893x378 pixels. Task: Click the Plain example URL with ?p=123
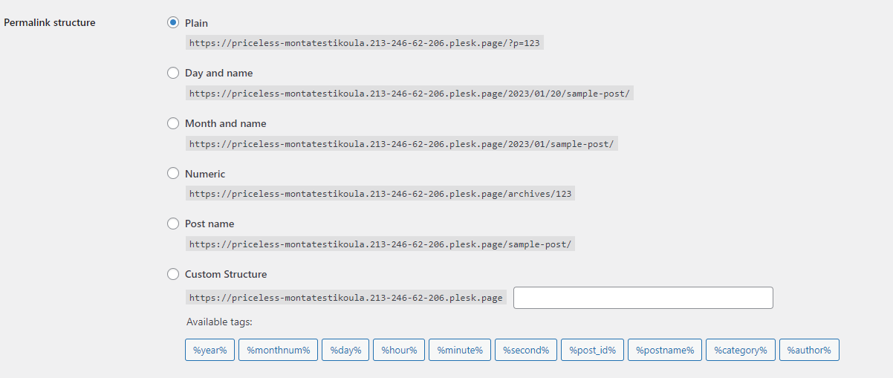click(x=365, y=43)
